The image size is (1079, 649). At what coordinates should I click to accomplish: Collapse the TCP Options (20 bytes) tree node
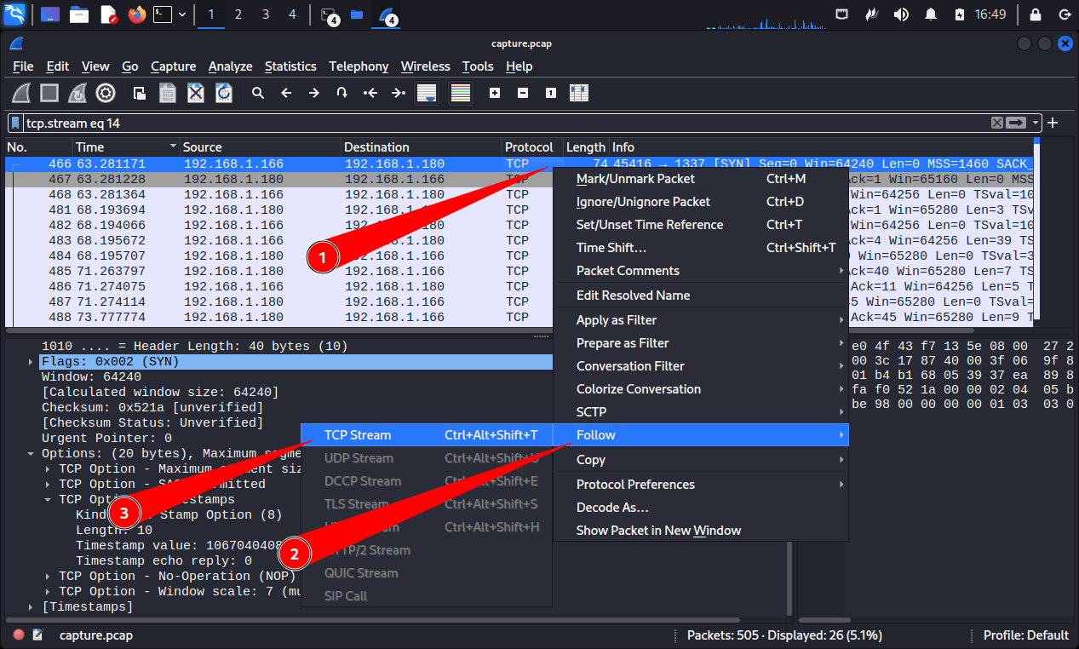pyautogui.click(x=32, y=454)
